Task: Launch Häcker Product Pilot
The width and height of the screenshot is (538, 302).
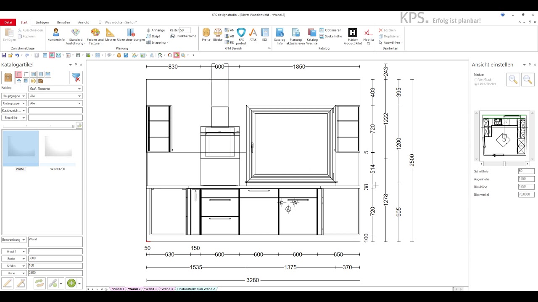Action: (x=353, y=36)
